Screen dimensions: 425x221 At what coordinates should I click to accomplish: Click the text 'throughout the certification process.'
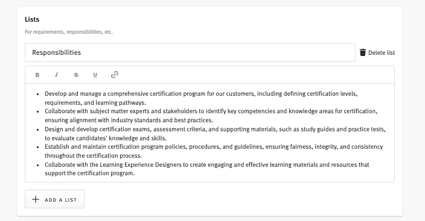click(x=93, y=155)
